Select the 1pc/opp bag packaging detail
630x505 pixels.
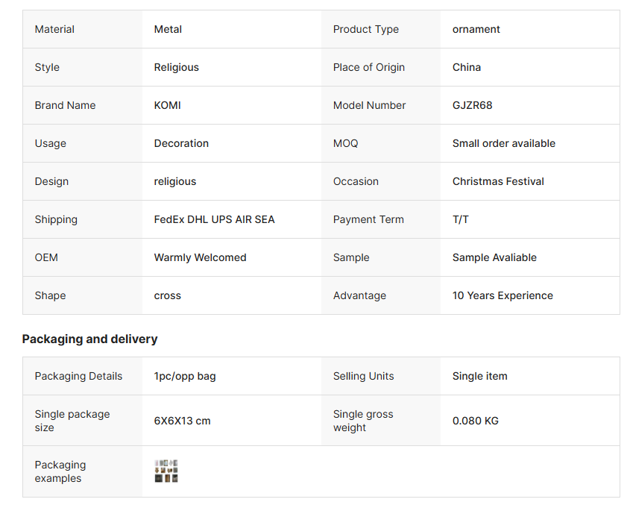tap(185, 376)
